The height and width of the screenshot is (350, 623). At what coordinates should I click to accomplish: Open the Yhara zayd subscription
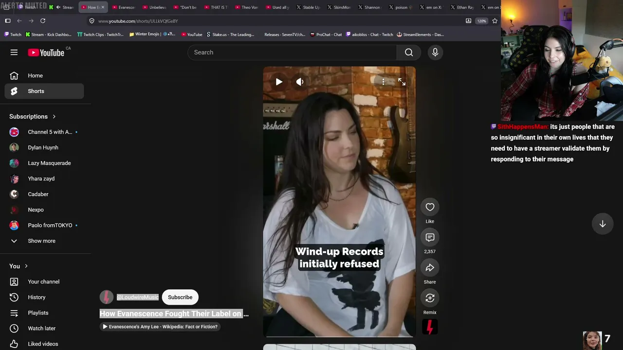point(44,179)
